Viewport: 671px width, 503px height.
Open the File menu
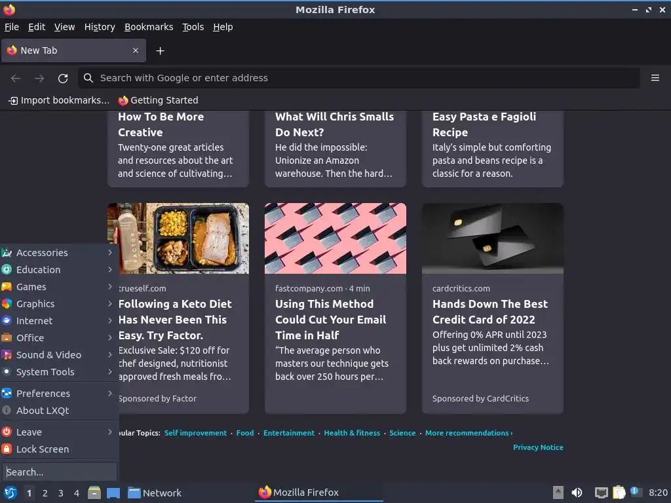[12, 27]
